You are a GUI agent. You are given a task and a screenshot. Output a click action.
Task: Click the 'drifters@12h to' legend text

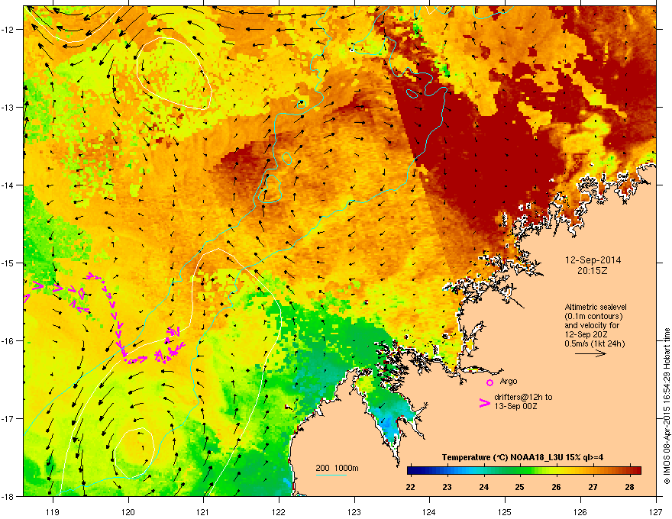coord(523,397)
